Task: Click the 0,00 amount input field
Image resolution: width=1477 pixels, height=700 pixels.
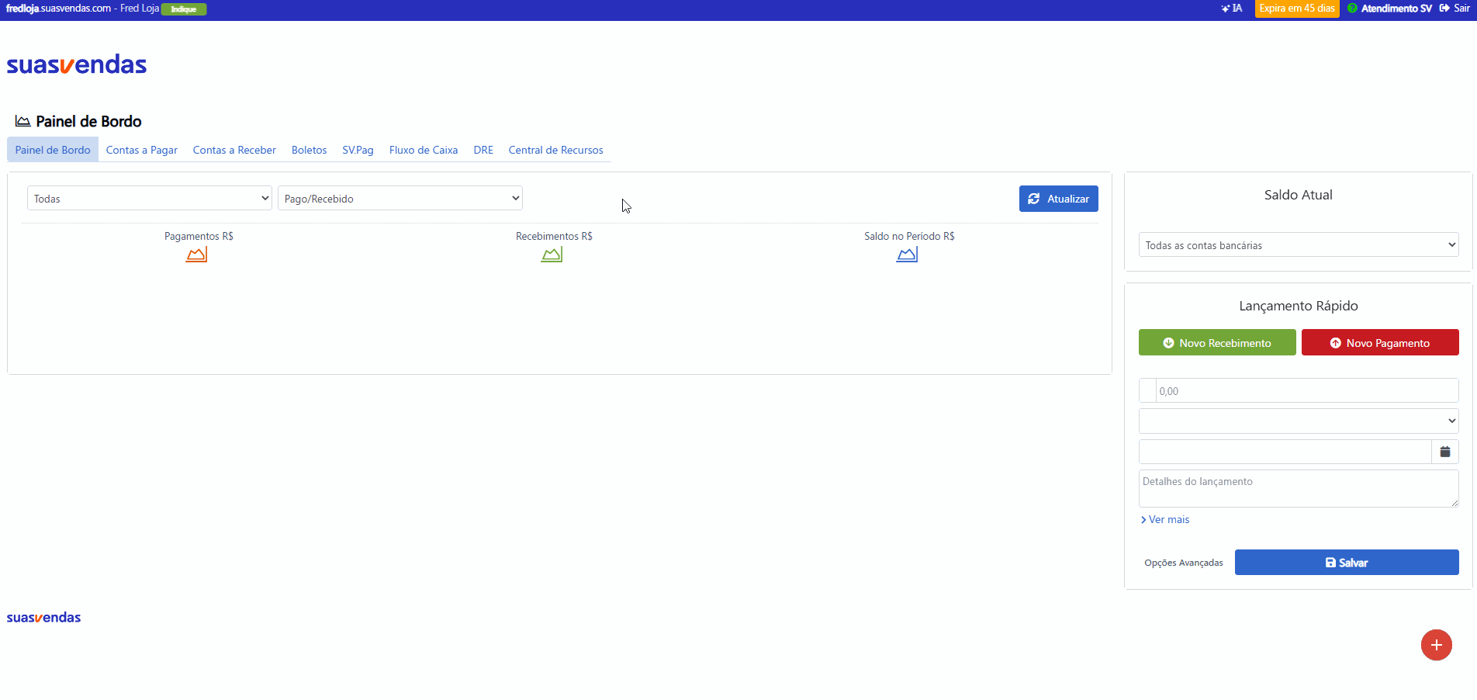Action: [x=1307, y=391]
